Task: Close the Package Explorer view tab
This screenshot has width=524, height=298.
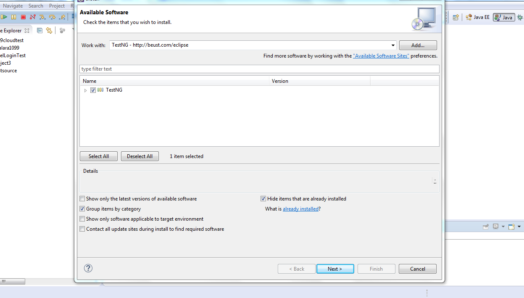Action: coord(27,31)
